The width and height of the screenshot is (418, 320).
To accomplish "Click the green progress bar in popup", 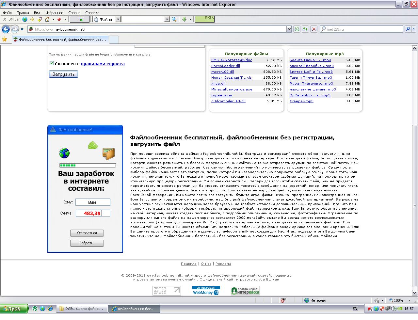I will tap(88, 165).
